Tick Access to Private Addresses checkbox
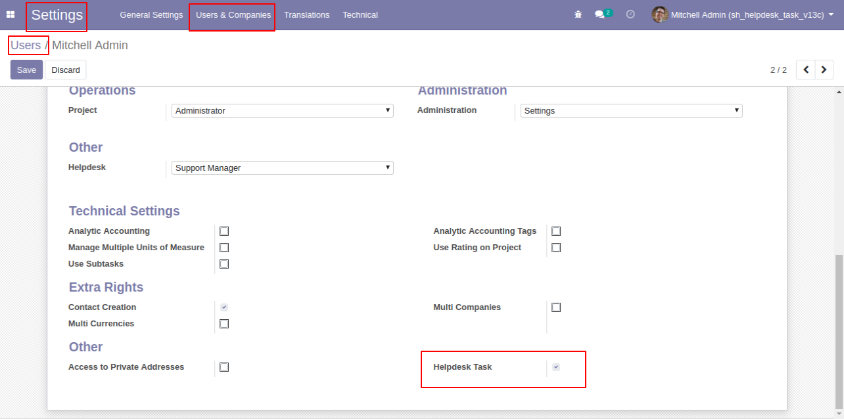 pos(224,367)
